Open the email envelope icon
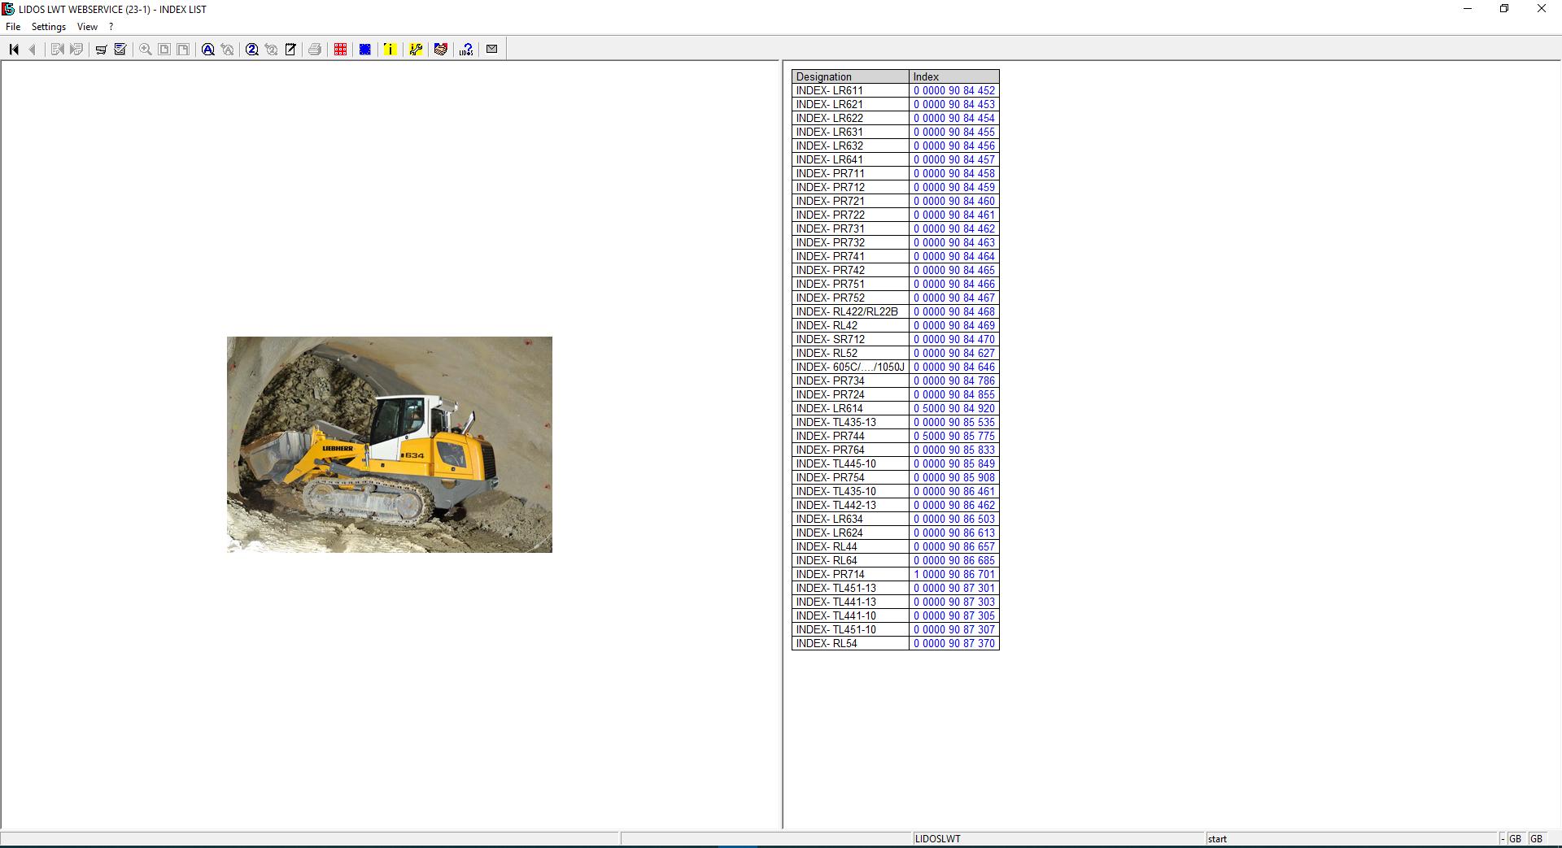 [491, 49]
